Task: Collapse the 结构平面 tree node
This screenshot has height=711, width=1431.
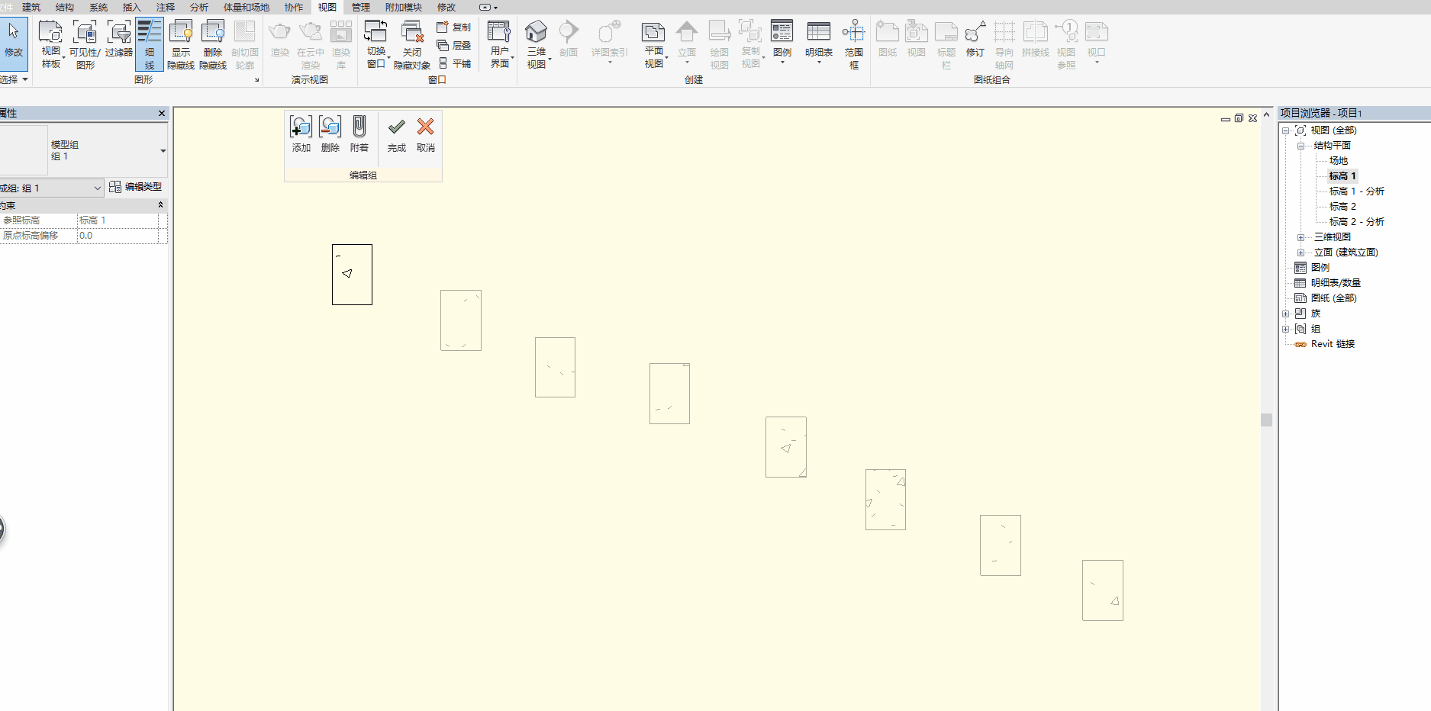Action: point(1300,146)
